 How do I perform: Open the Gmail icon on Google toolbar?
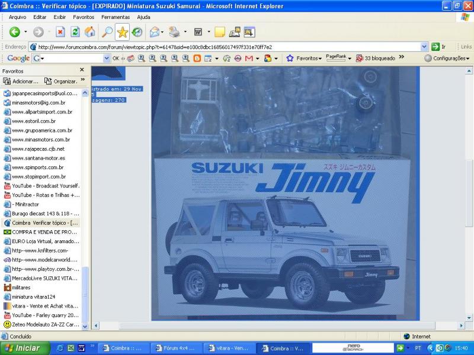pyautogui.click(x=249, y=58)
